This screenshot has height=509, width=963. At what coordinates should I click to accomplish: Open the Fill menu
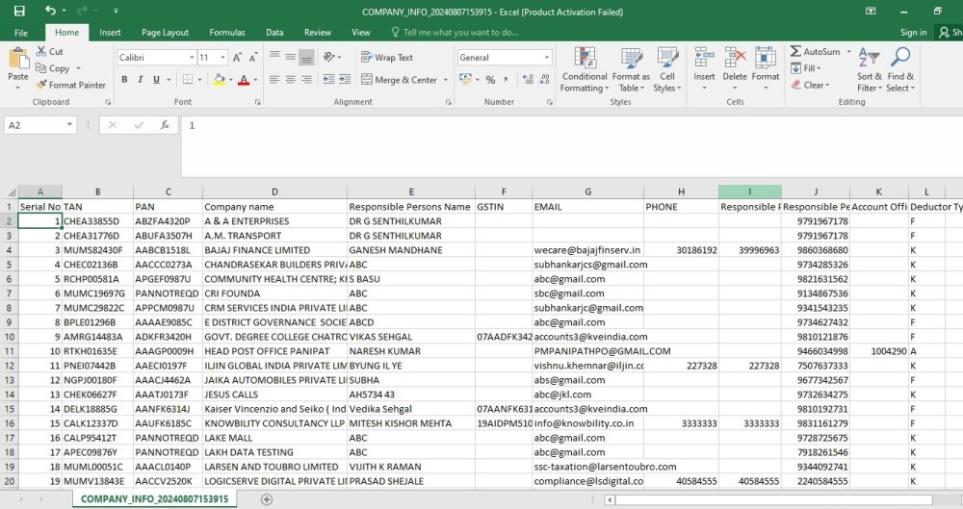tap(806, 68)
